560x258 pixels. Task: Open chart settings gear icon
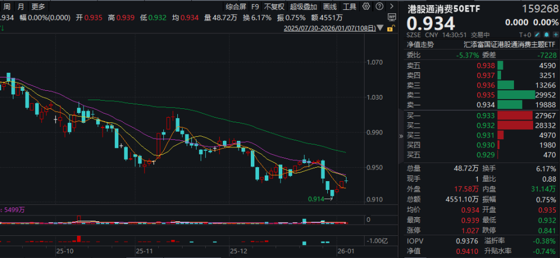[366, 6]
